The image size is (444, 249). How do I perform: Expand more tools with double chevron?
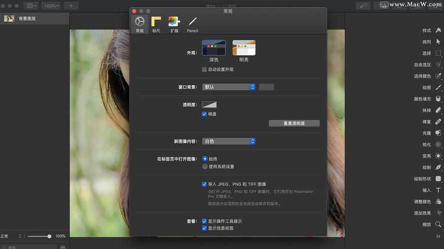coord(438,236)
